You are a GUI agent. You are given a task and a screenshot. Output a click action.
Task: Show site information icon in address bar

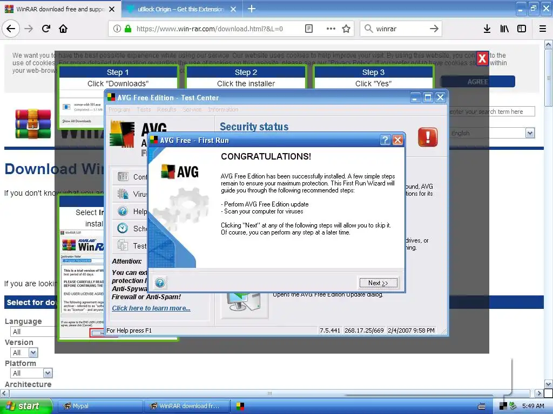(117, 29)
